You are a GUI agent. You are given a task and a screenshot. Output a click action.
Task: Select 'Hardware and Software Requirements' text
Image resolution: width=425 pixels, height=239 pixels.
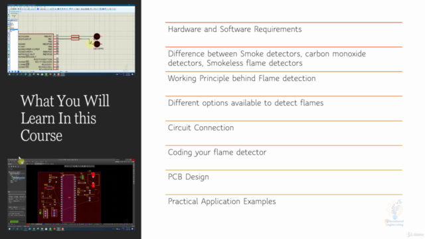tap(234, 29)
